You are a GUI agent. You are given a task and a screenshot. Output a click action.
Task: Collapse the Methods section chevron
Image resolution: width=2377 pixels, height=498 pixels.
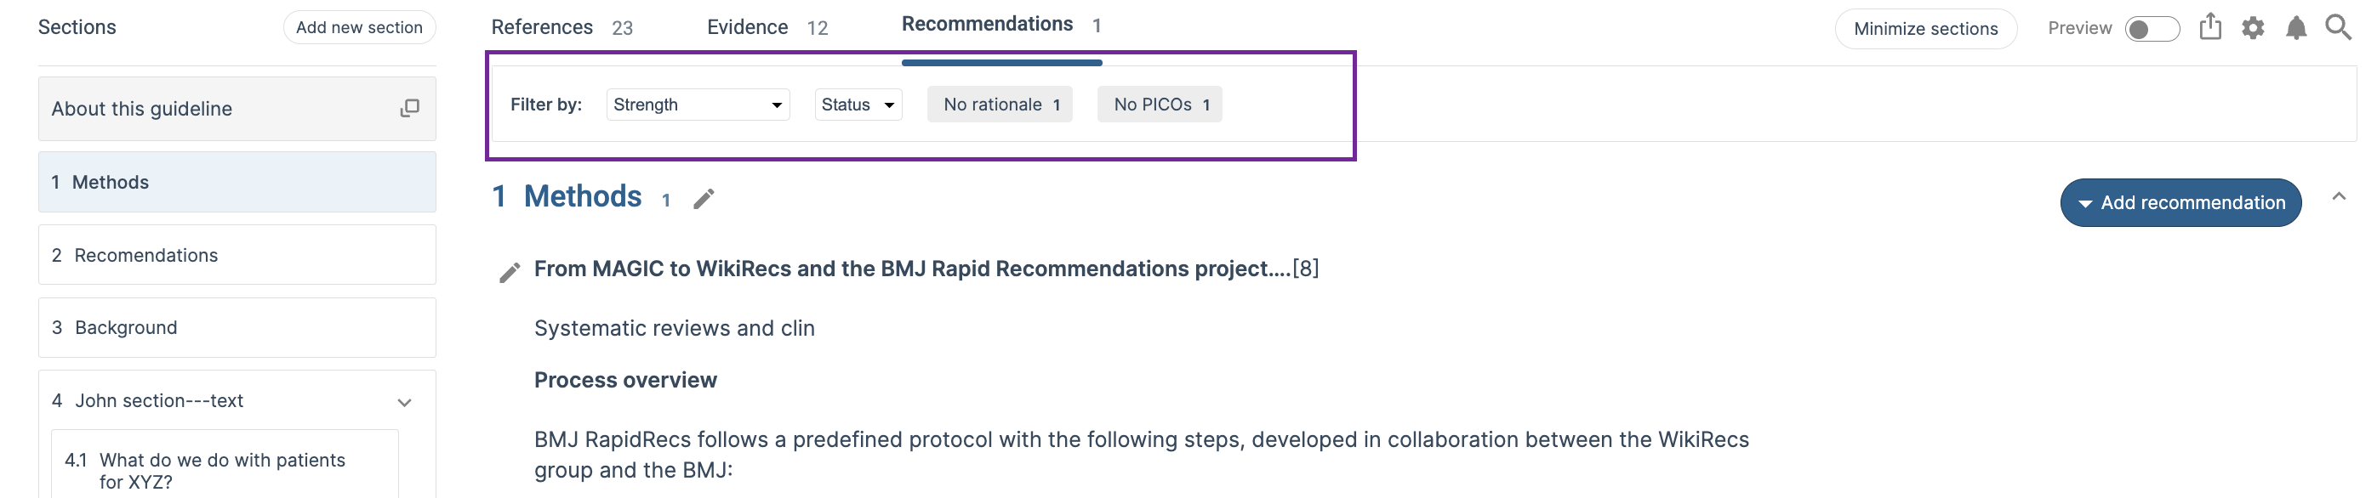click(x=2338, y=196)
